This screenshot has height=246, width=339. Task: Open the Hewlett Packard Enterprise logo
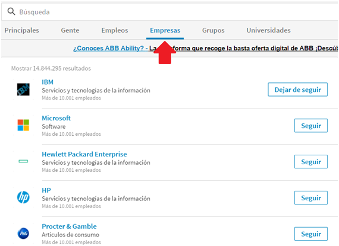point(23,161)
